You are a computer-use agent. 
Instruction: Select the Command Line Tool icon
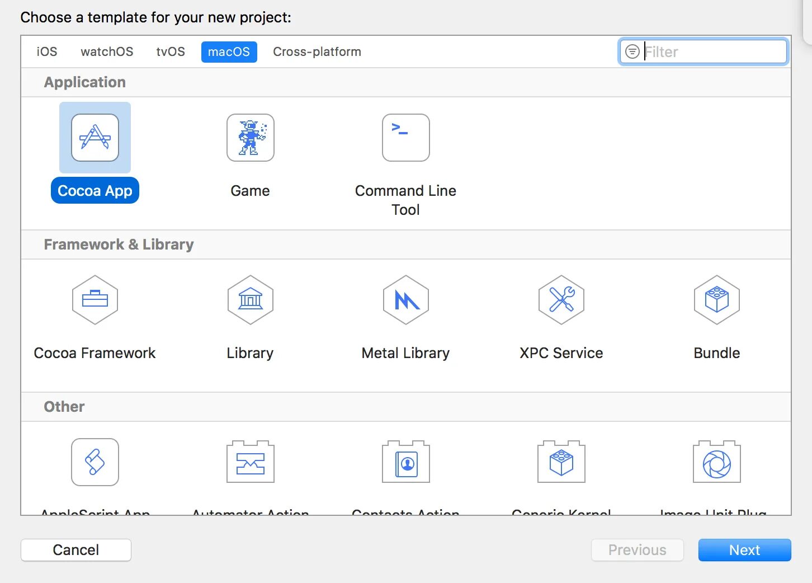click(406, 138)
